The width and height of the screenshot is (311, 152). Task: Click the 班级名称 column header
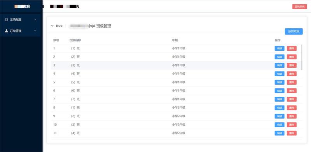coord(75,40)
